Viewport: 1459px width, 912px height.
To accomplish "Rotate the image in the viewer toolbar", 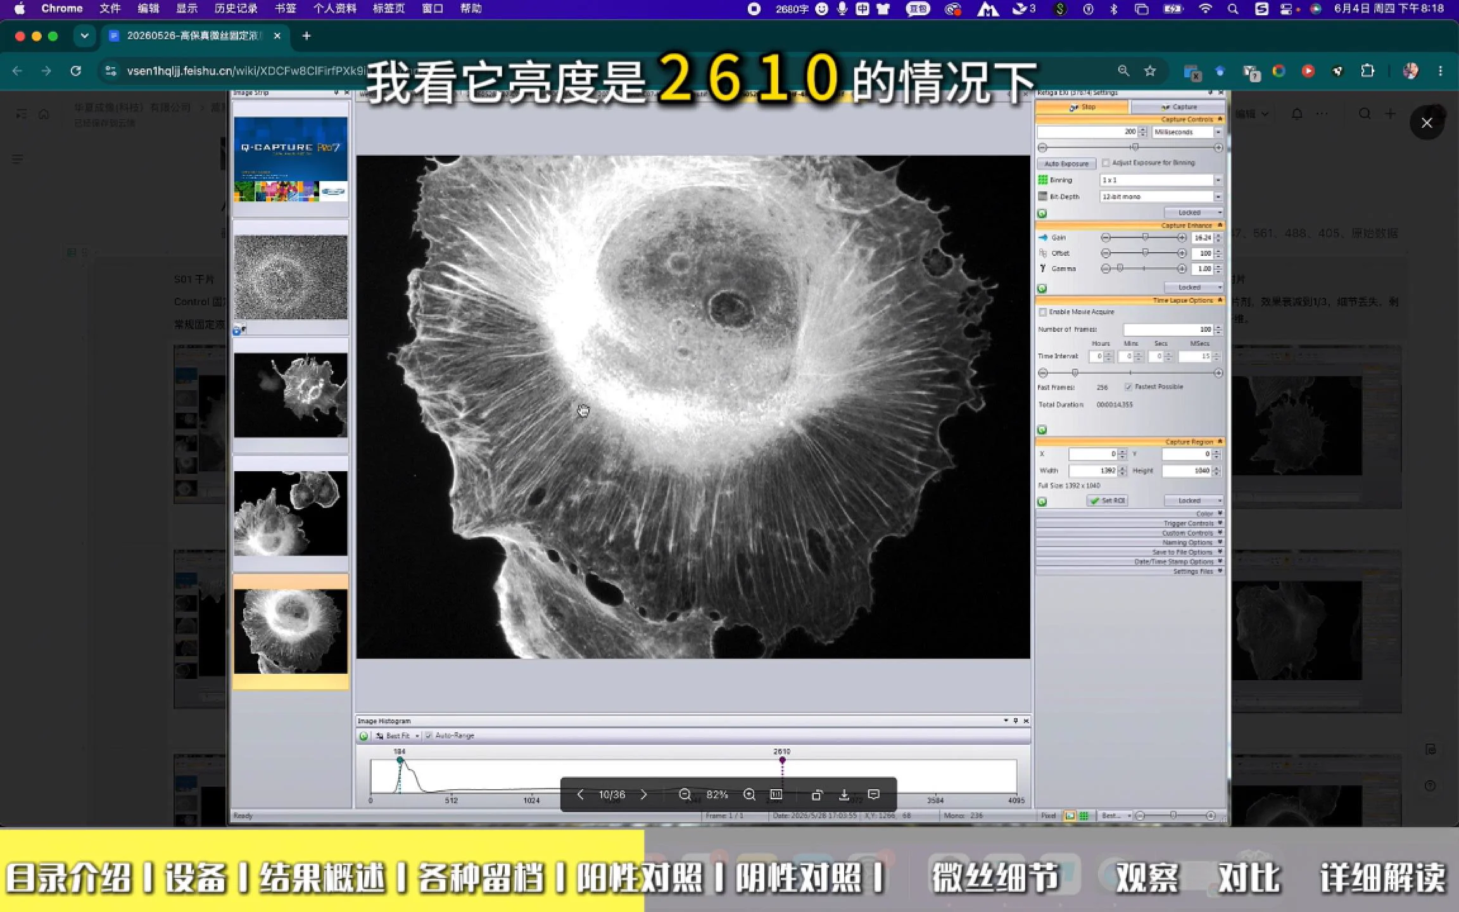I will point(817,794).
